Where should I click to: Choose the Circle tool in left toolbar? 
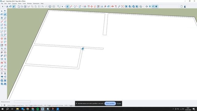[2, 28]
